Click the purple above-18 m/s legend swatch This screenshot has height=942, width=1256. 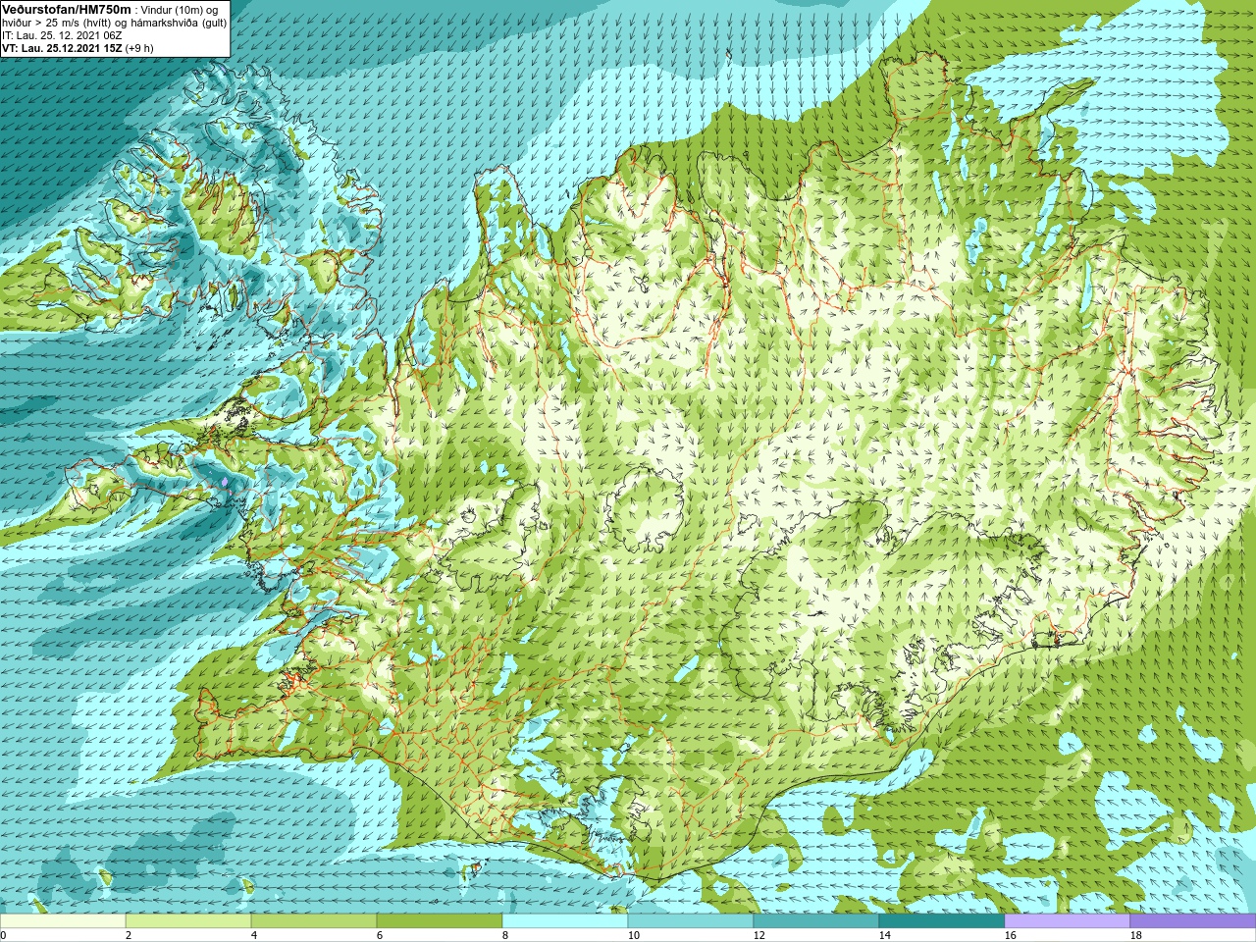click(x=1193, y=921)
